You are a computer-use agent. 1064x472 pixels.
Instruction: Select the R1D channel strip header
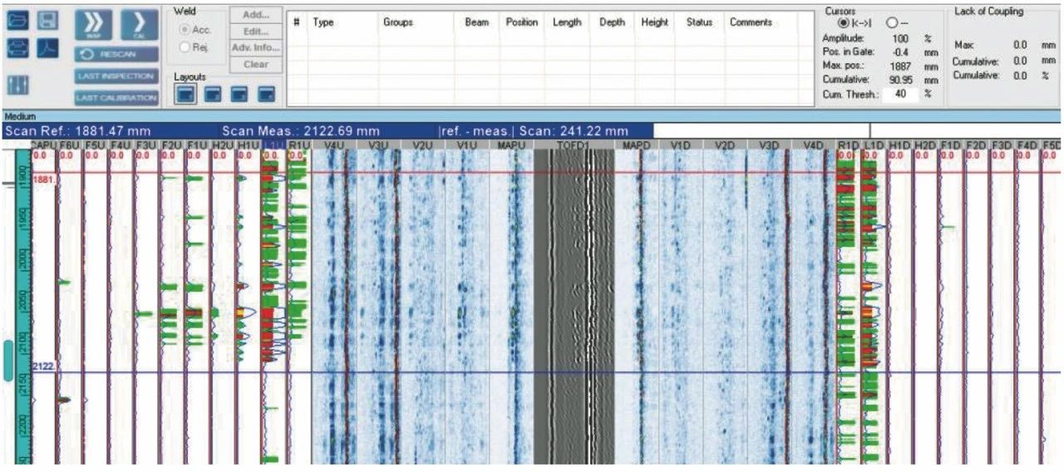[x=848, y=145]
